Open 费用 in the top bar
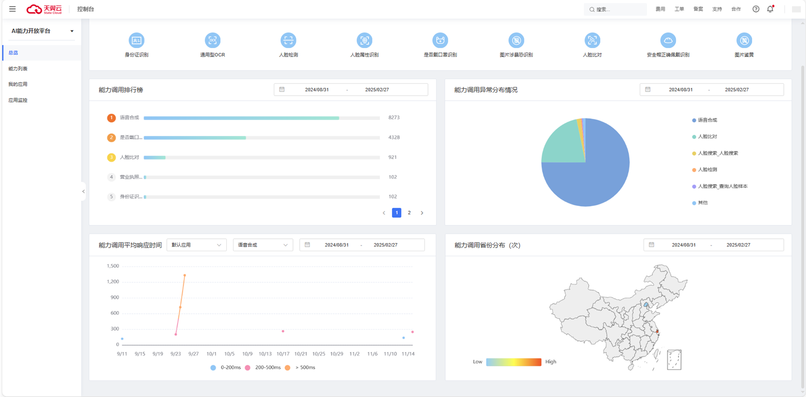 [660, 9]
